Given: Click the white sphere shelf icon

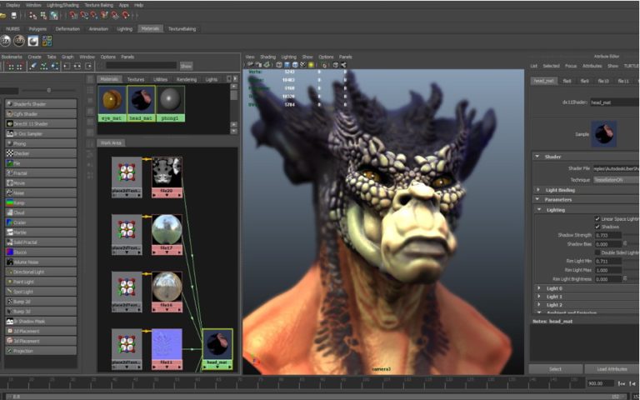Looking at the screenshot, I should (33, 41).
